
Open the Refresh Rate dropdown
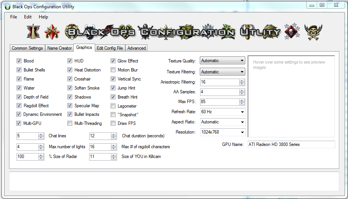click(x=222, y=112)
